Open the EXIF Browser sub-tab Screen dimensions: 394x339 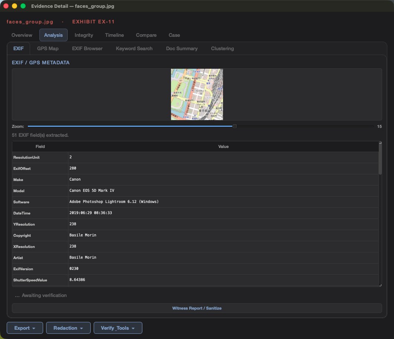pyautogui.click(x=87, y=48)
